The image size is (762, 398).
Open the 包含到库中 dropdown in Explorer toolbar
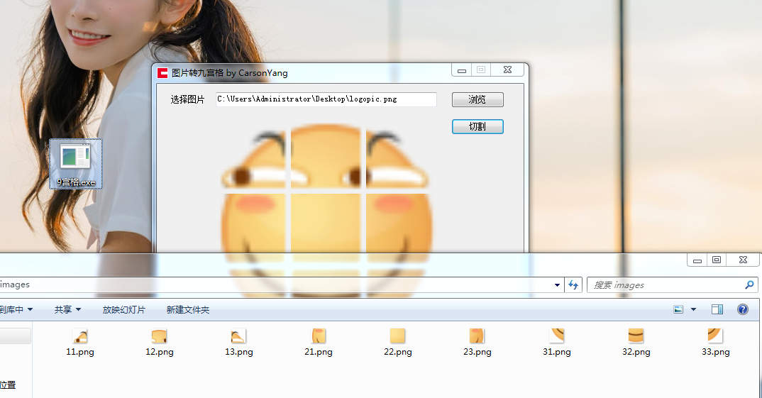coord(16,309)
